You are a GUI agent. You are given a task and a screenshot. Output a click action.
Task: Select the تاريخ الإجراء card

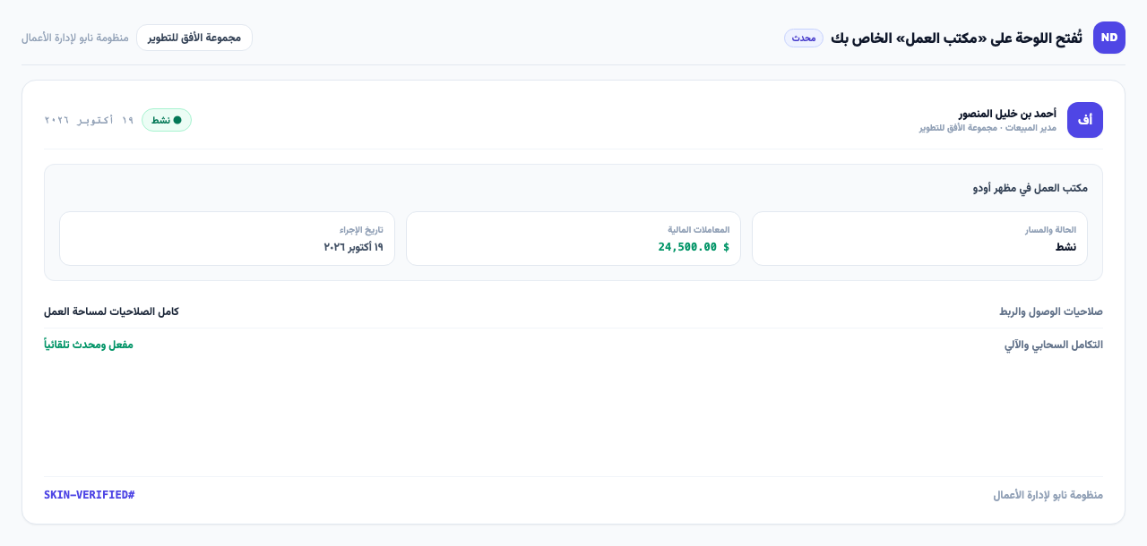(227, 238)
